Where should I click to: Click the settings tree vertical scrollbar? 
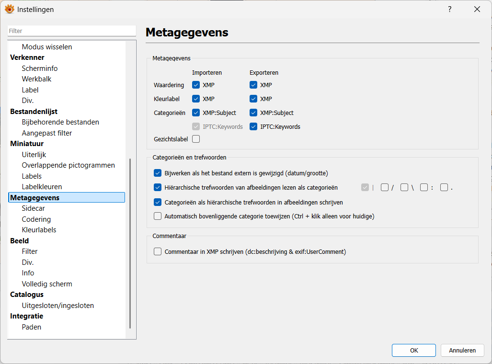click(130, 243)
